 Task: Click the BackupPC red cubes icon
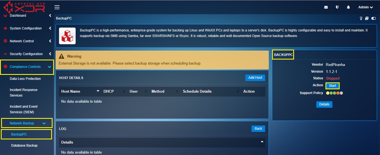pyautogui.click(x=67, y=36)
